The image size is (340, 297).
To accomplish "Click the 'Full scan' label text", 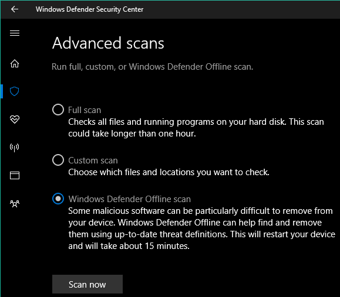I will pyautogui.click(x=85, y=110).
